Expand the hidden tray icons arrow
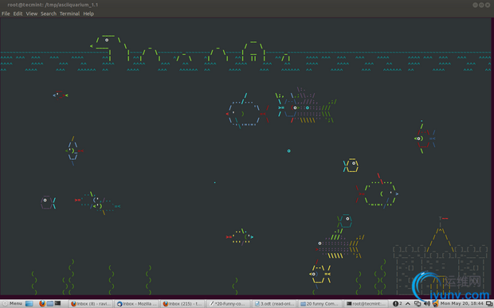The image size is (494, 308). pyautogui.click(x=408, y=303)
